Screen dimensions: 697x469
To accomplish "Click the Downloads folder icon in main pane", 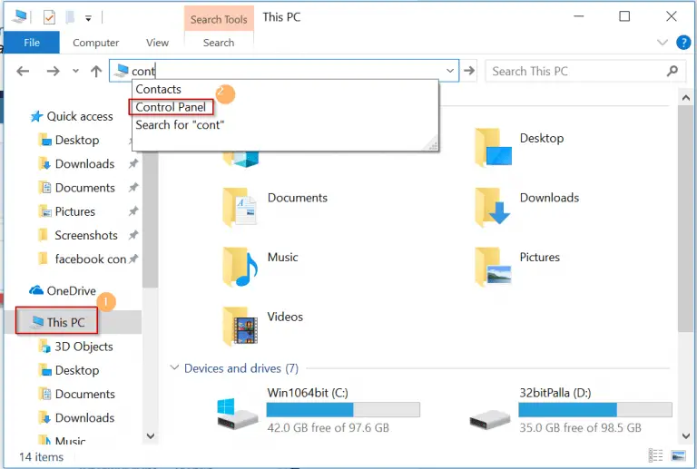I will 493,207.
